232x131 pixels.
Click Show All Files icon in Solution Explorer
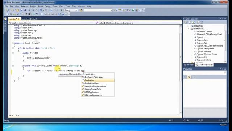[x=190, y=22]
